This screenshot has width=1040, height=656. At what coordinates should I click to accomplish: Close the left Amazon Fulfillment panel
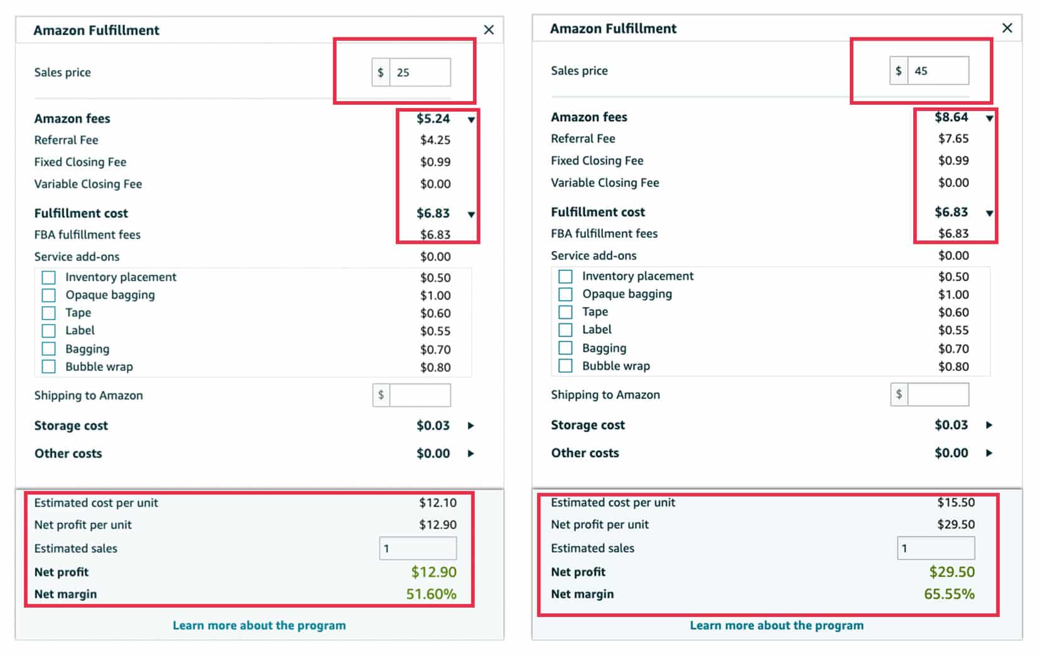click(x=489, y=30)
